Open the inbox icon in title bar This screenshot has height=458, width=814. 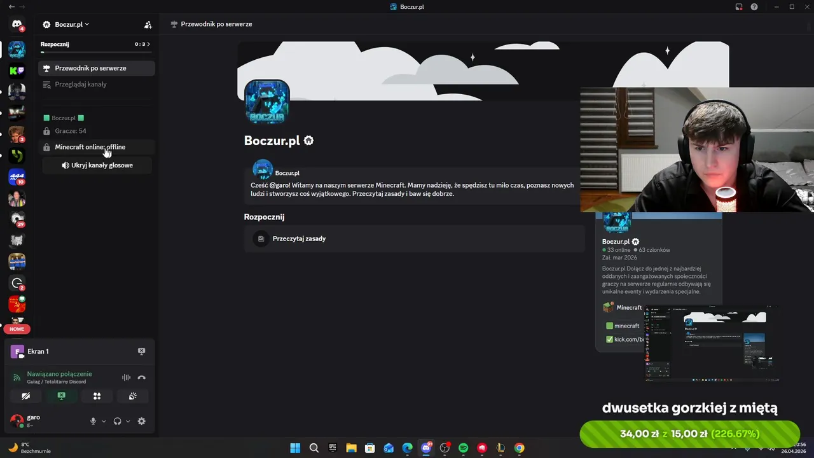click(739, 7)
